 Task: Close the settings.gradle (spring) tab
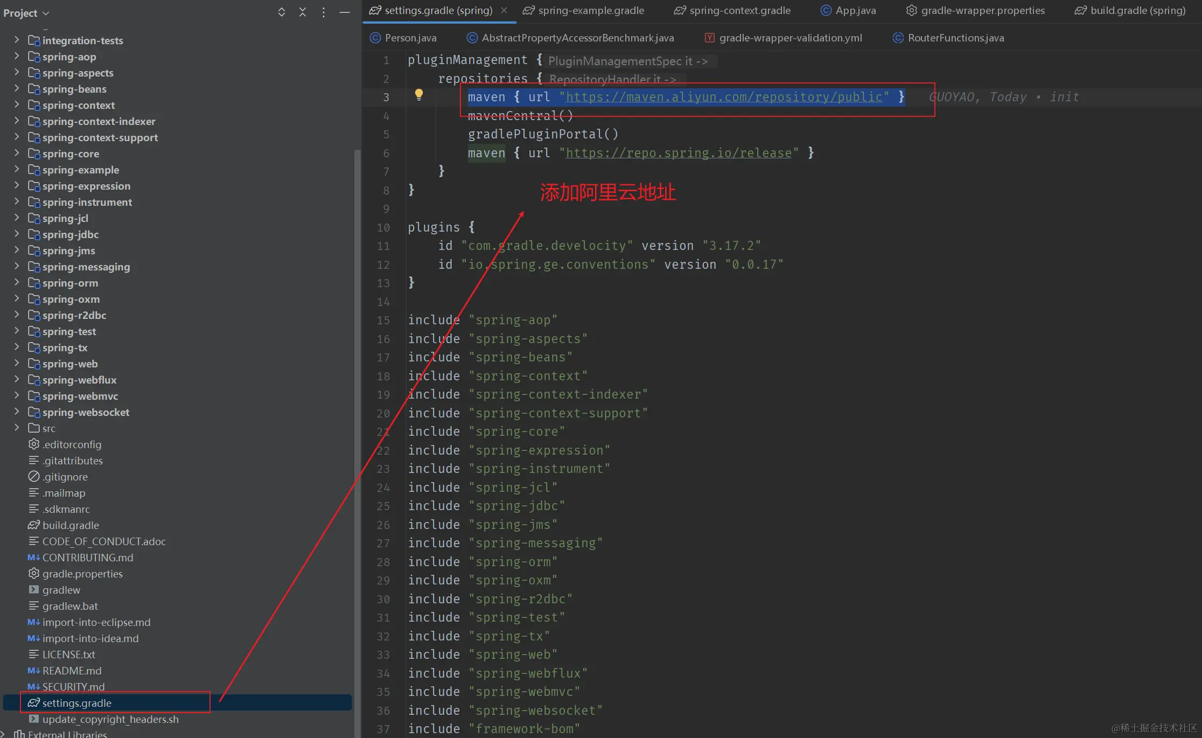504,10
